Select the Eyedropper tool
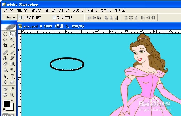The image size is (181, 116). [x=12, y=89]
